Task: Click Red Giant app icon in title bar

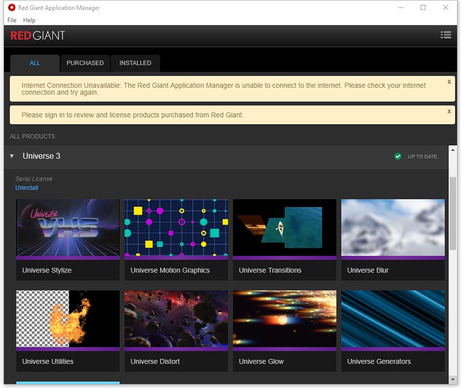Action: tap(12, 7)
